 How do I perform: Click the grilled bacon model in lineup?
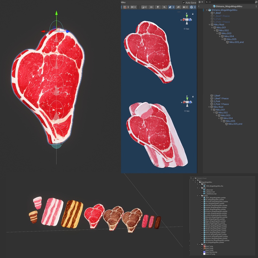tap(72, 214)
